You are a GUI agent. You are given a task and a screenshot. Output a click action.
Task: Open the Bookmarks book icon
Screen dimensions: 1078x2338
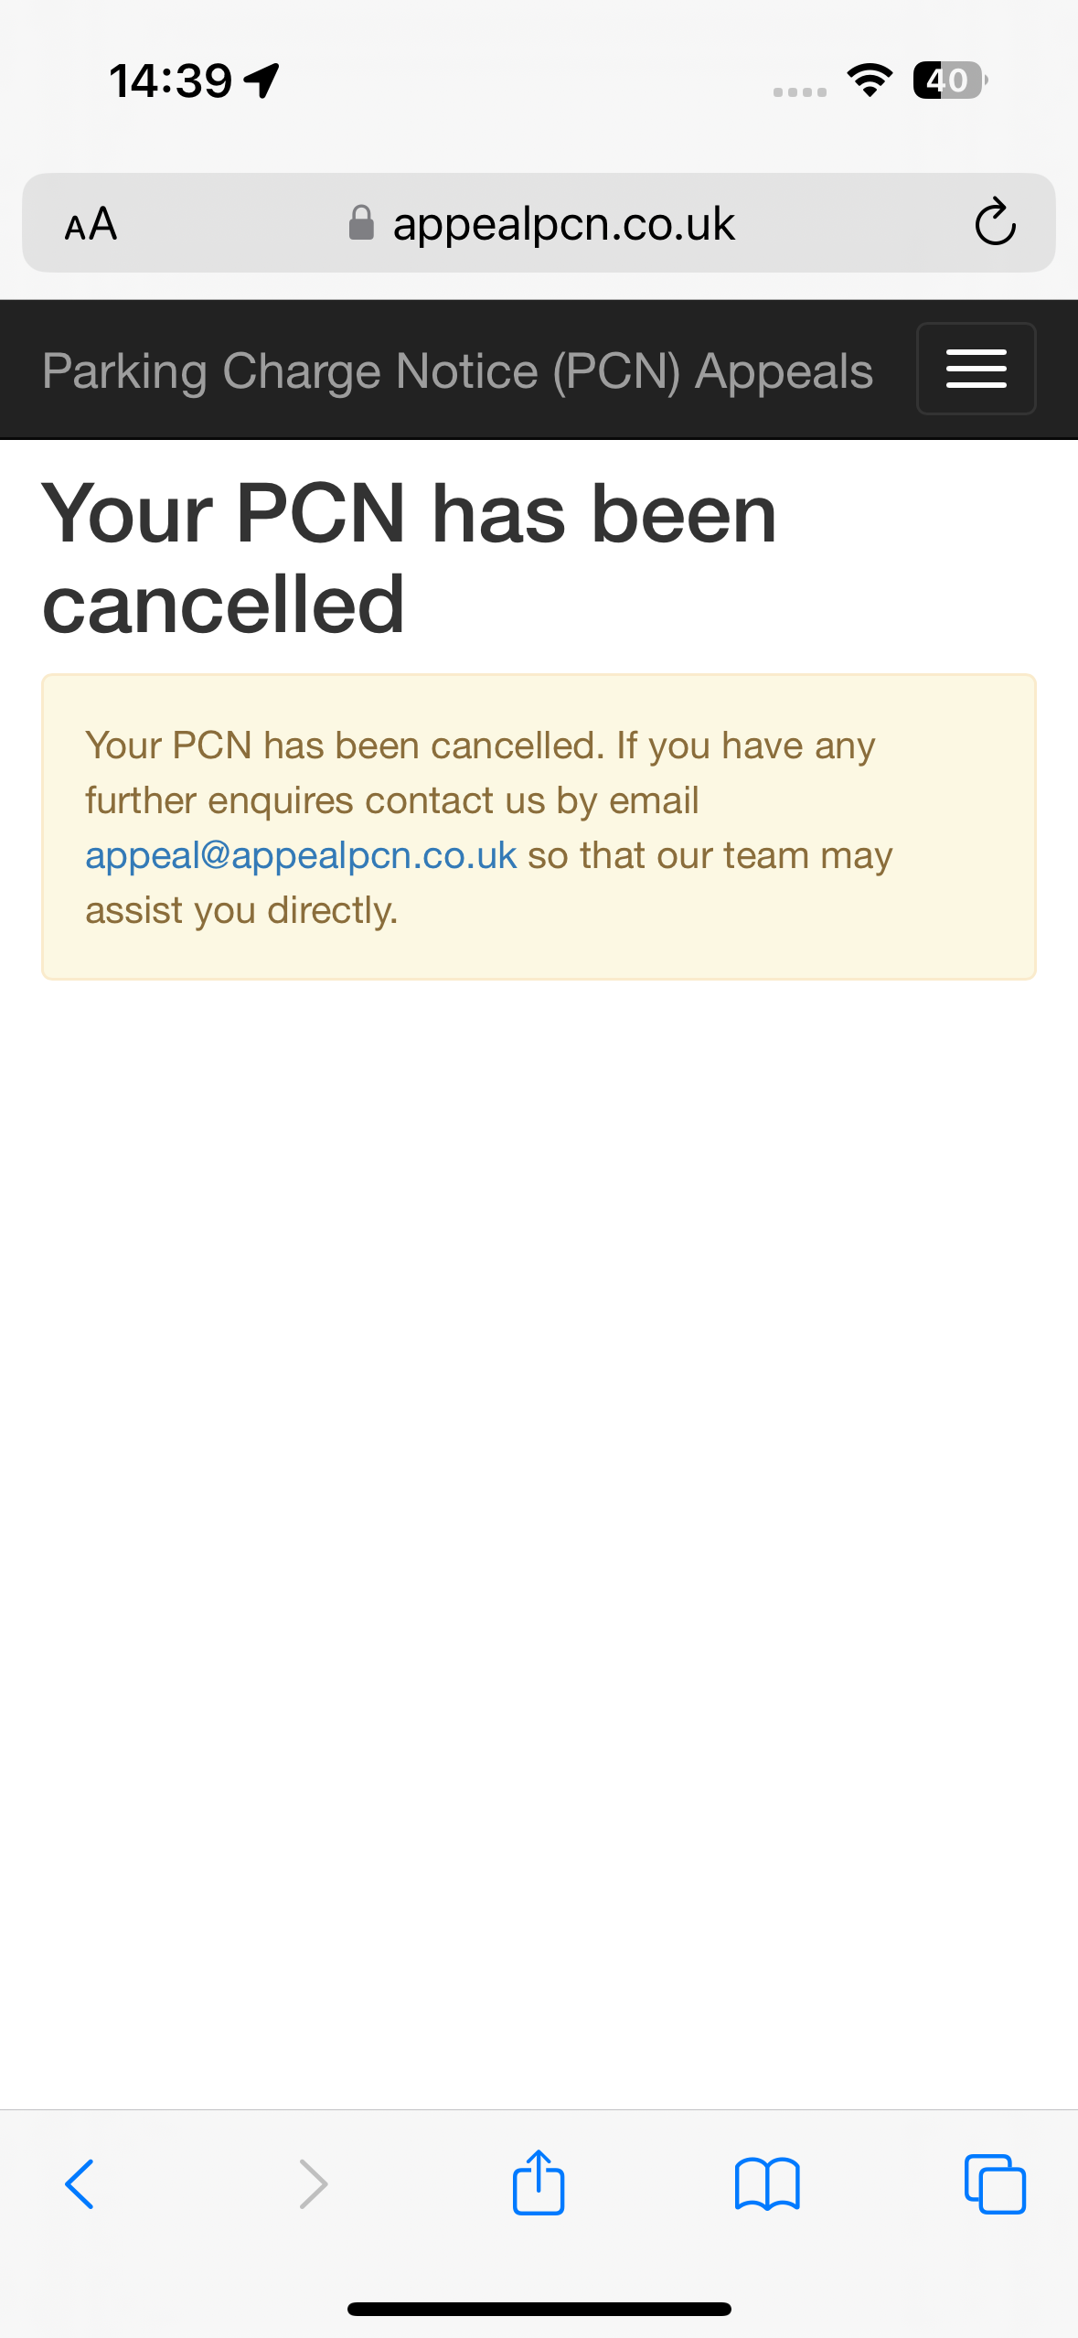point(767,2184)
